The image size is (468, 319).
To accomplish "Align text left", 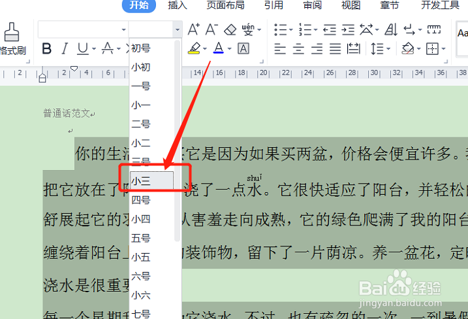I will (x=280, y=48).
